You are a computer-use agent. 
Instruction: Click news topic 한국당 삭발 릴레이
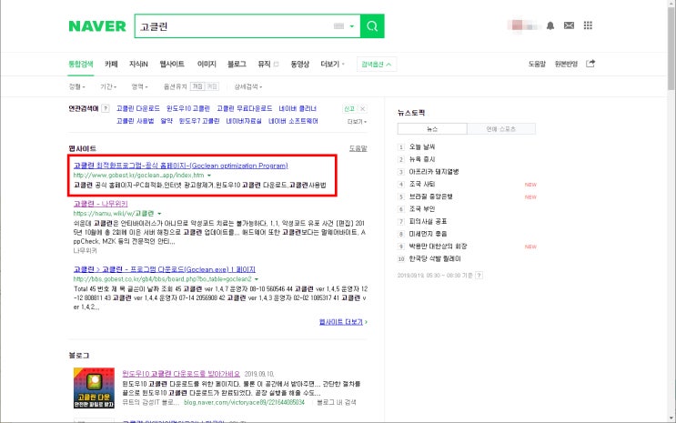(435, 258)
